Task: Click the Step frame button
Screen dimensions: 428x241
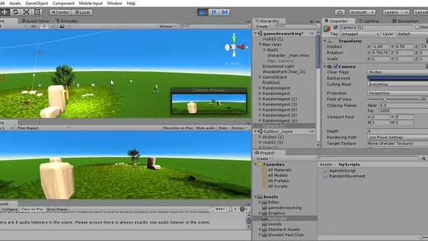Action: pyautogui.click(x=225, y=12)
